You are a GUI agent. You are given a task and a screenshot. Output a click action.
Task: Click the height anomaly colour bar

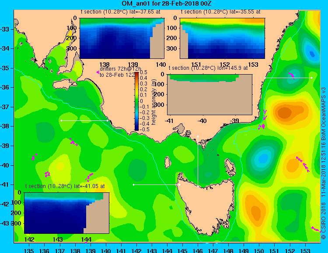click(136, 101)
